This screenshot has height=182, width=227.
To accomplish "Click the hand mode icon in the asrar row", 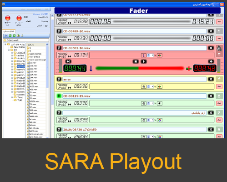I will click(144, 86).
